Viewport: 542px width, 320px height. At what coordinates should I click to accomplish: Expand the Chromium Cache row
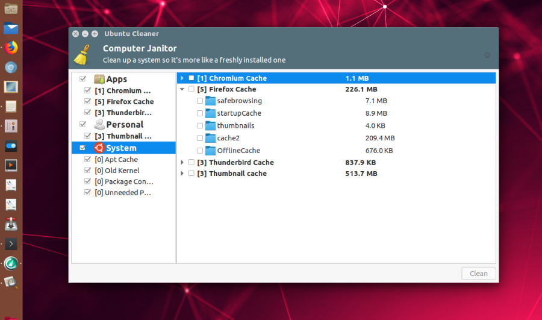click(182, 78)
